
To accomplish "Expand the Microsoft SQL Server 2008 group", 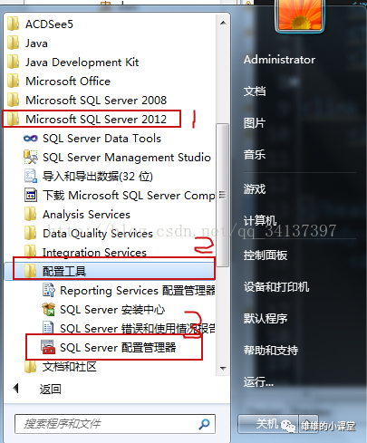I will coord(96,100).
